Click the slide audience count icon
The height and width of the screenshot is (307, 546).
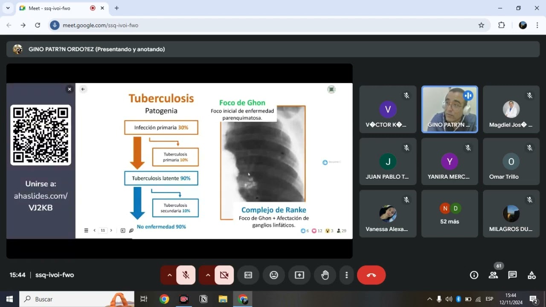click(342, 231)
